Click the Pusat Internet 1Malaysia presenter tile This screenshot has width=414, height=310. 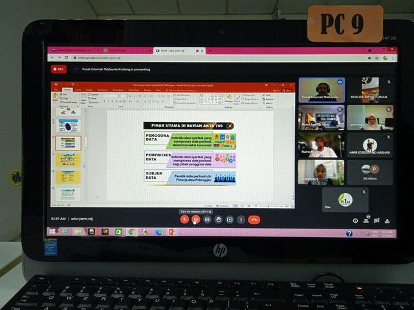321,90
